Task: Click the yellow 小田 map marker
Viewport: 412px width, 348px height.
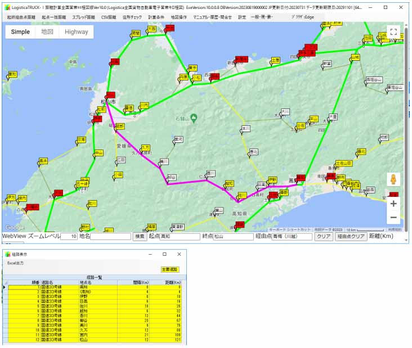Action: click(x=118, y=174)
